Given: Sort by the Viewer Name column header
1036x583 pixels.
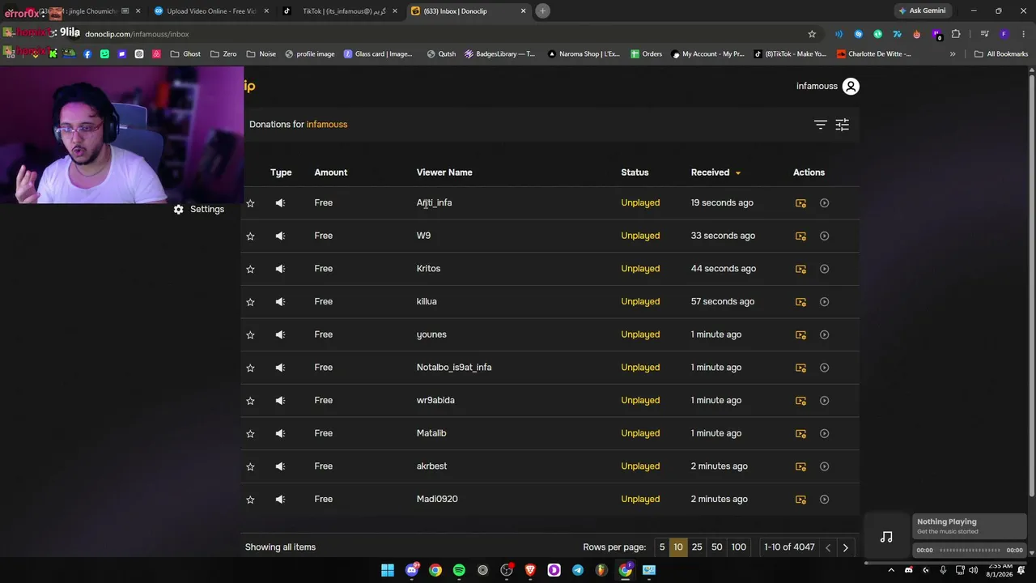Looking at the screenshot, I should [x=444, y=172].
